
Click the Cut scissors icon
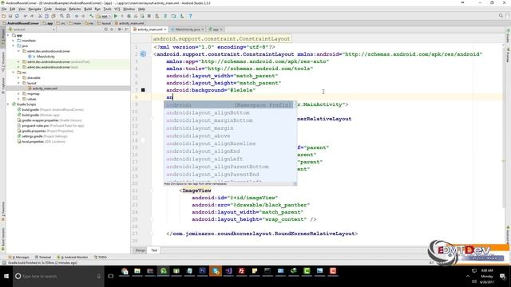pyautogui.click(x=40, y=16)
